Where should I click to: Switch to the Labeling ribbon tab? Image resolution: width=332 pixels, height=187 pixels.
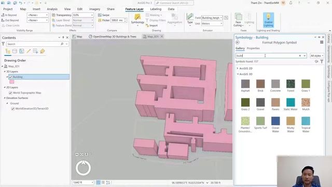[156, 9]
